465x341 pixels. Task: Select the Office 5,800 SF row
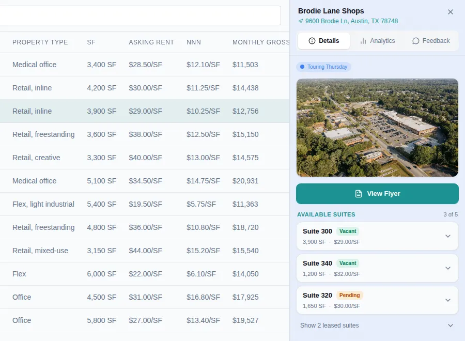(145, 320)
